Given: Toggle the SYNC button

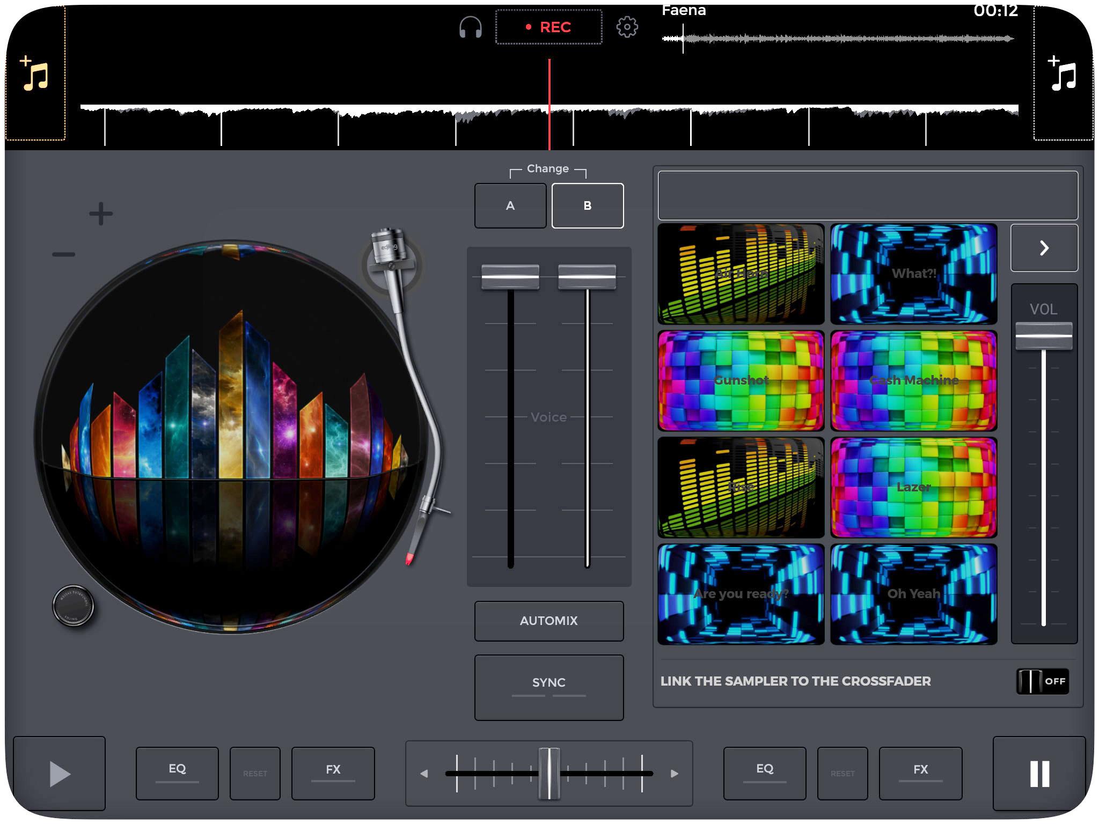Looking at the screenshot, I should coord(548,687).
